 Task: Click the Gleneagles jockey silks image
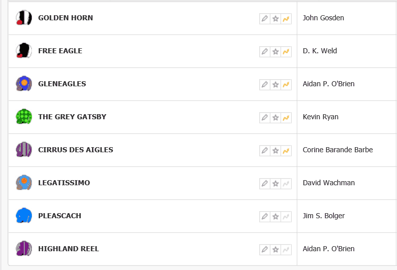point(23,84)
